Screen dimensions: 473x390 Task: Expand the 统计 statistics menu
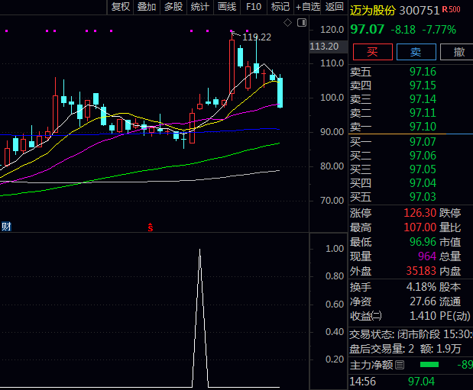click(x=199, y=7)
